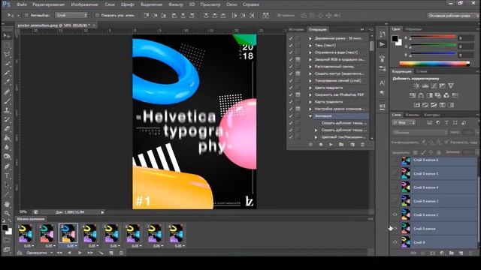Screen dimensions: 481x270
Task: Create a new action in Actions panel
Action: 352,145
